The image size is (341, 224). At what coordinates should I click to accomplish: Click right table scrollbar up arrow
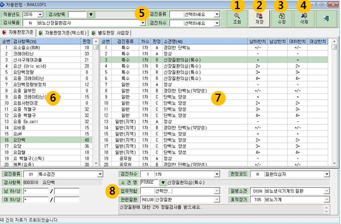[x=334, y=41]
